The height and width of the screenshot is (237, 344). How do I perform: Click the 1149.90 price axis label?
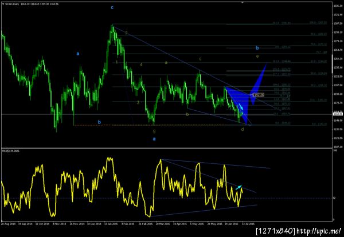point(337,120)
